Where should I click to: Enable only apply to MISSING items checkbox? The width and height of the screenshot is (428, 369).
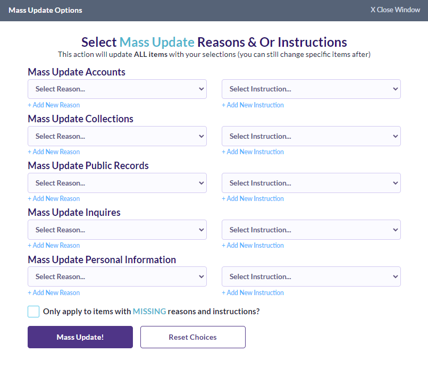point(33,312)
